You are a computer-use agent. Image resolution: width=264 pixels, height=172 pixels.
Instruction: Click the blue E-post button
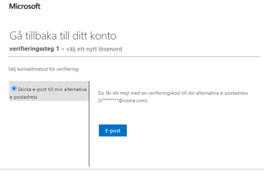point(113,130)
